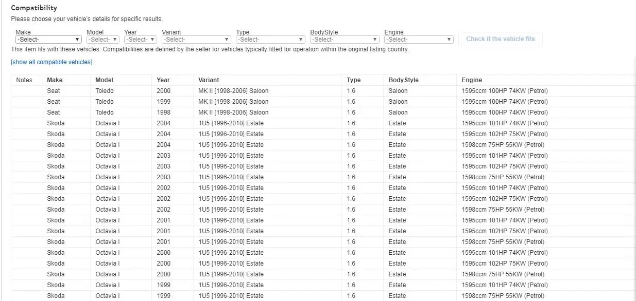Open the Make dropdown
The image size is (636, 301).
pos(48,40)
